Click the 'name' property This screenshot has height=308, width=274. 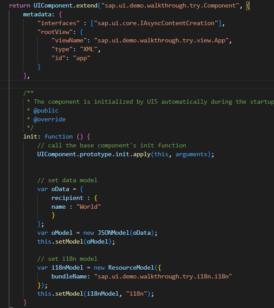coord(58,207)
